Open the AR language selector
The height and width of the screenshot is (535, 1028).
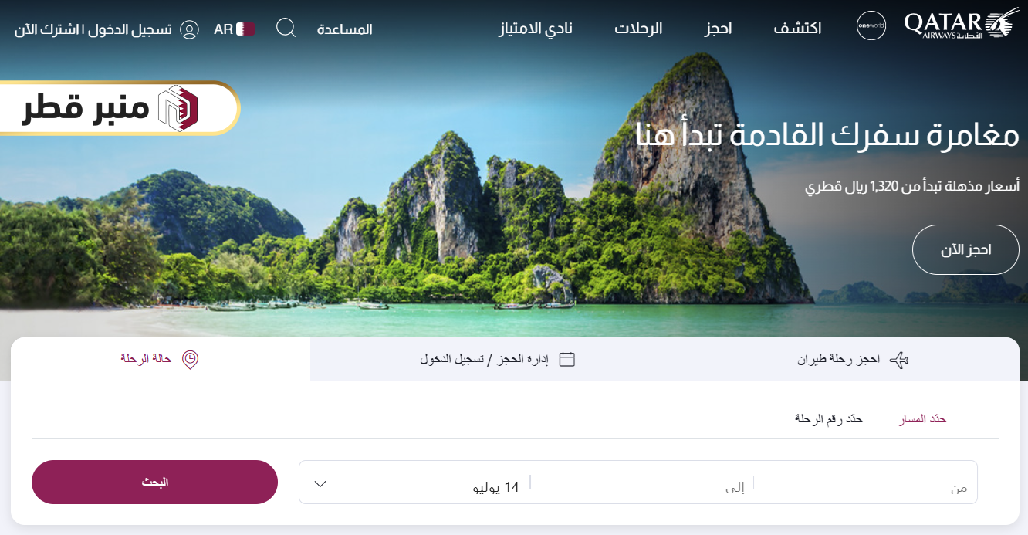[234, 29]
